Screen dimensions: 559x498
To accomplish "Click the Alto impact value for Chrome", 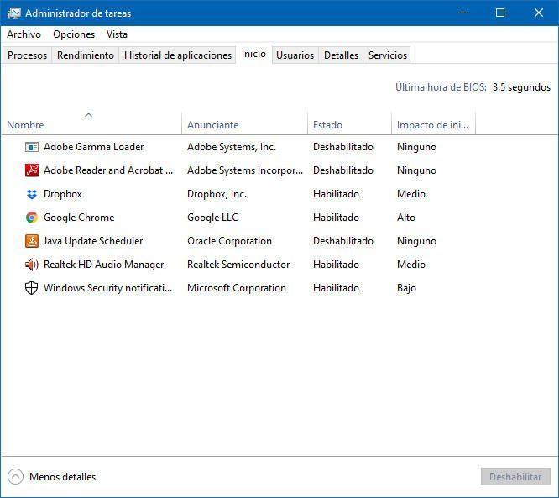I will point(406,218).
